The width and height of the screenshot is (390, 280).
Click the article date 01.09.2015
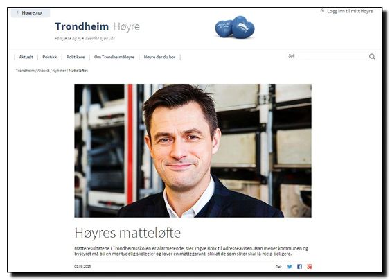(82, 267)
